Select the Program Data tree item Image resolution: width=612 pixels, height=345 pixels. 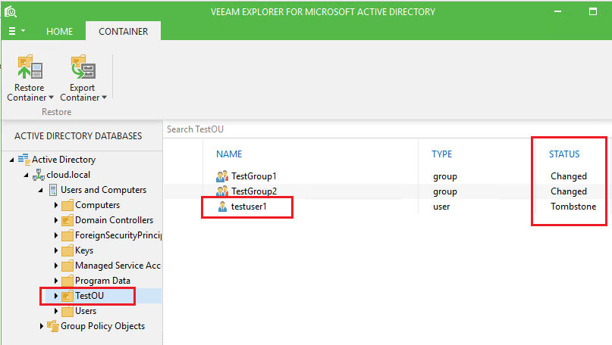point(102,281)
